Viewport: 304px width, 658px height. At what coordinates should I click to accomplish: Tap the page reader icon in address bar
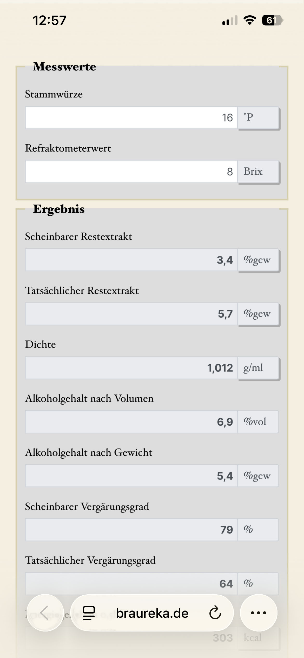coord(89,613)
